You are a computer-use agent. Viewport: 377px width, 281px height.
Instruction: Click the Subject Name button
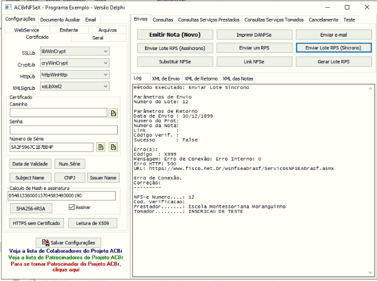30,178
